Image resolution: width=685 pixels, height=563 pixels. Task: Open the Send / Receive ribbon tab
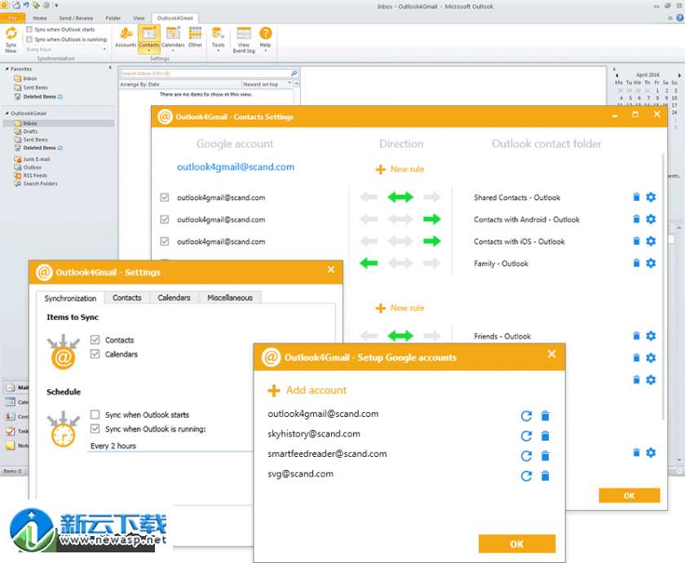tap(75, 17)
